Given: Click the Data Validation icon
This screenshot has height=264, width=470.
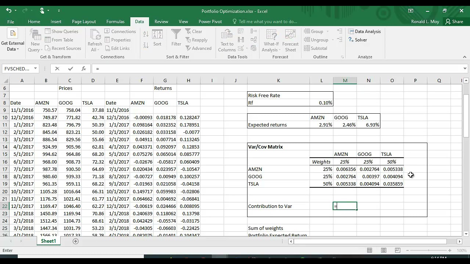Looking at the screenshot, I should tap(241, 48).
